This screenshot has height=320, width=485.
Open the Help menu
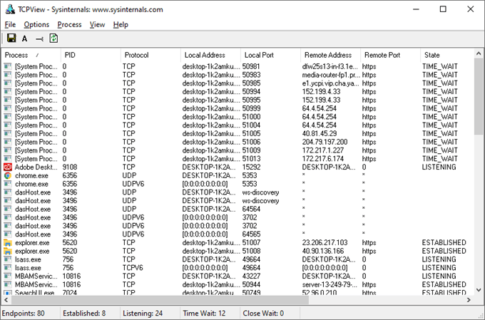pos(121,24)
